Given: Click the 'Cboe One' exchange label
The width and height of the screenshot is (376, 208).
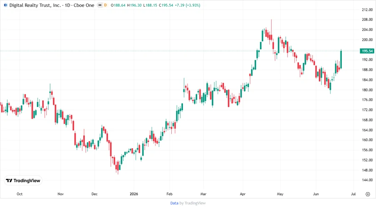Looking at the screenshot, I should point(84,5).
